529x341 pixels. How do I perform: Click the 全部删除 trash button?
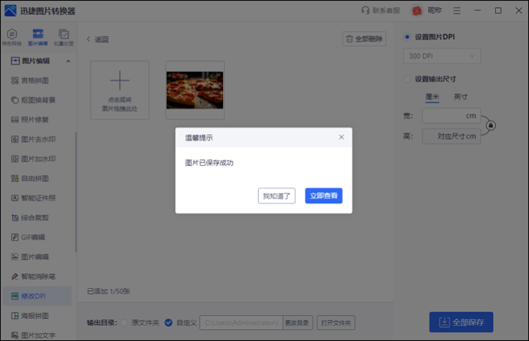[364, 39]
